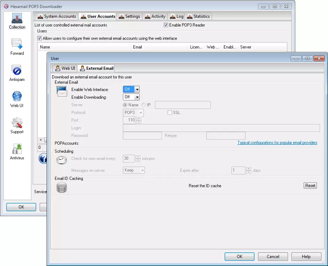The image size is (328, 266).
Task: Click the blue help question mark icon
Action: point(43,159)
